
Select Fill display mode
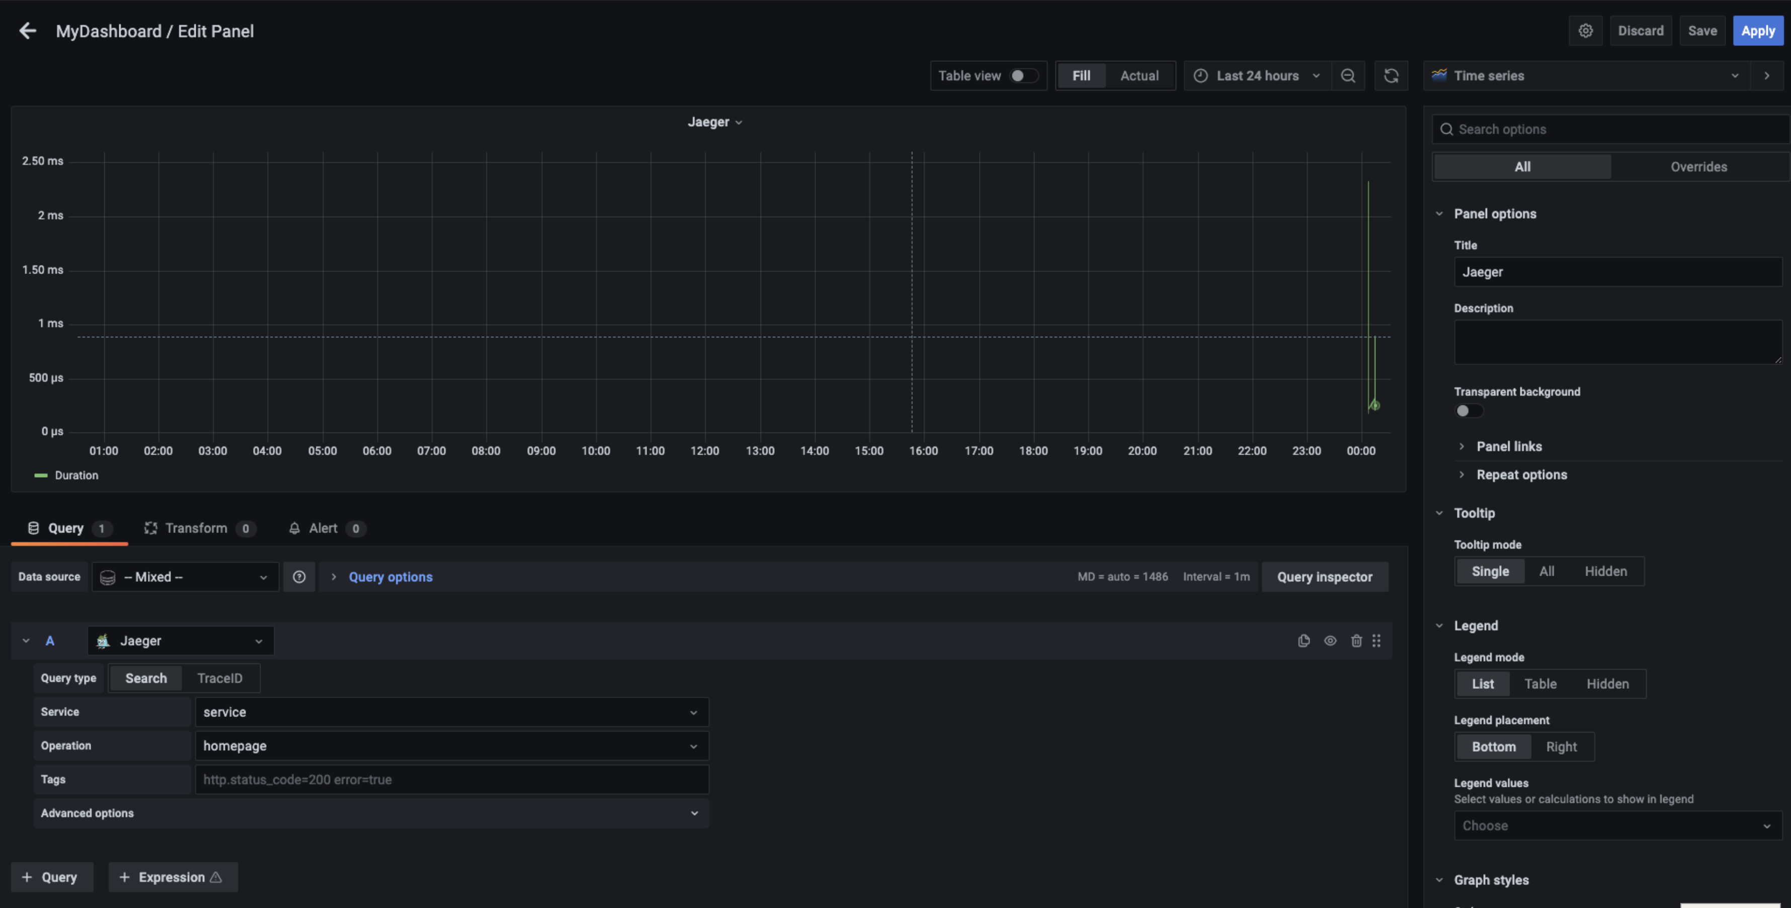1081,76
